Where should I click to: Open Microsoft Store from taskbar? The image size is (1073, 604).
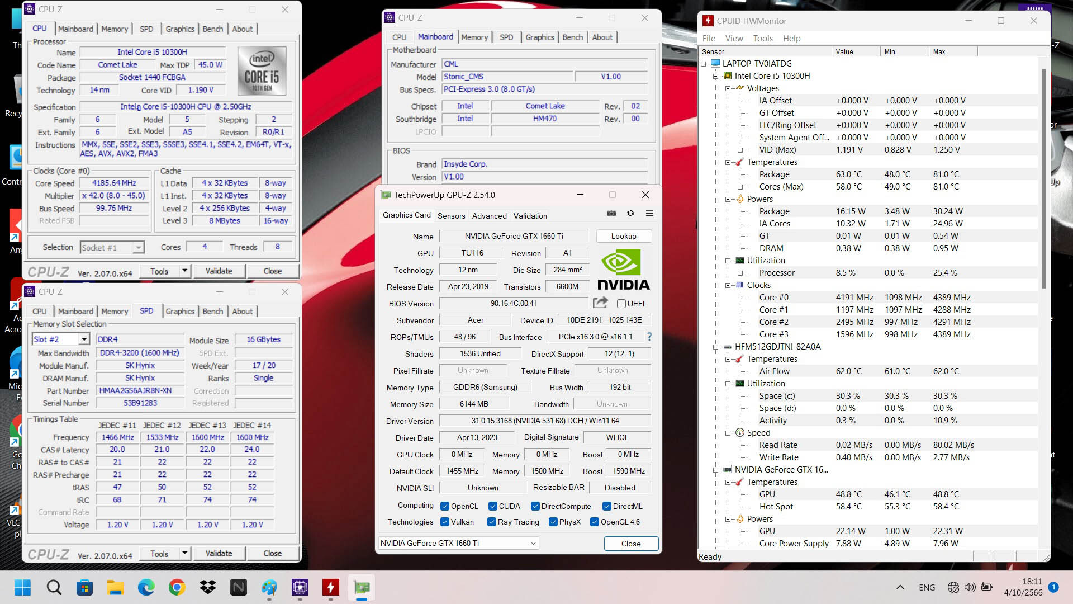point(85,587)
